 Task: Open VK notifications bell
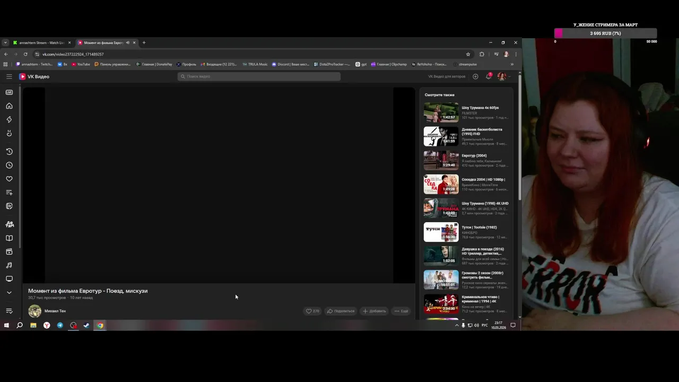point(489,76)
